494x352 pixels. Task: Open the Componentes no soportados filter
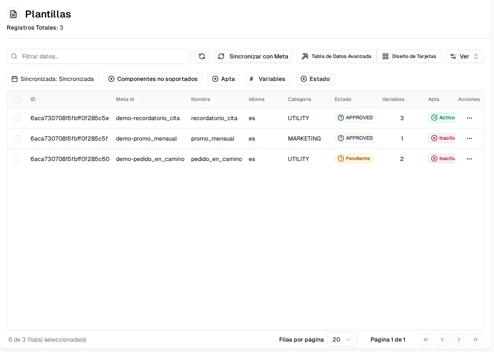pos(153,79)
